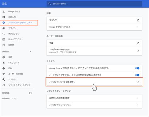Expand 設定を元の既定値に戻す arrow
This screenshot has width=149, height=117.
pos(138,98)
